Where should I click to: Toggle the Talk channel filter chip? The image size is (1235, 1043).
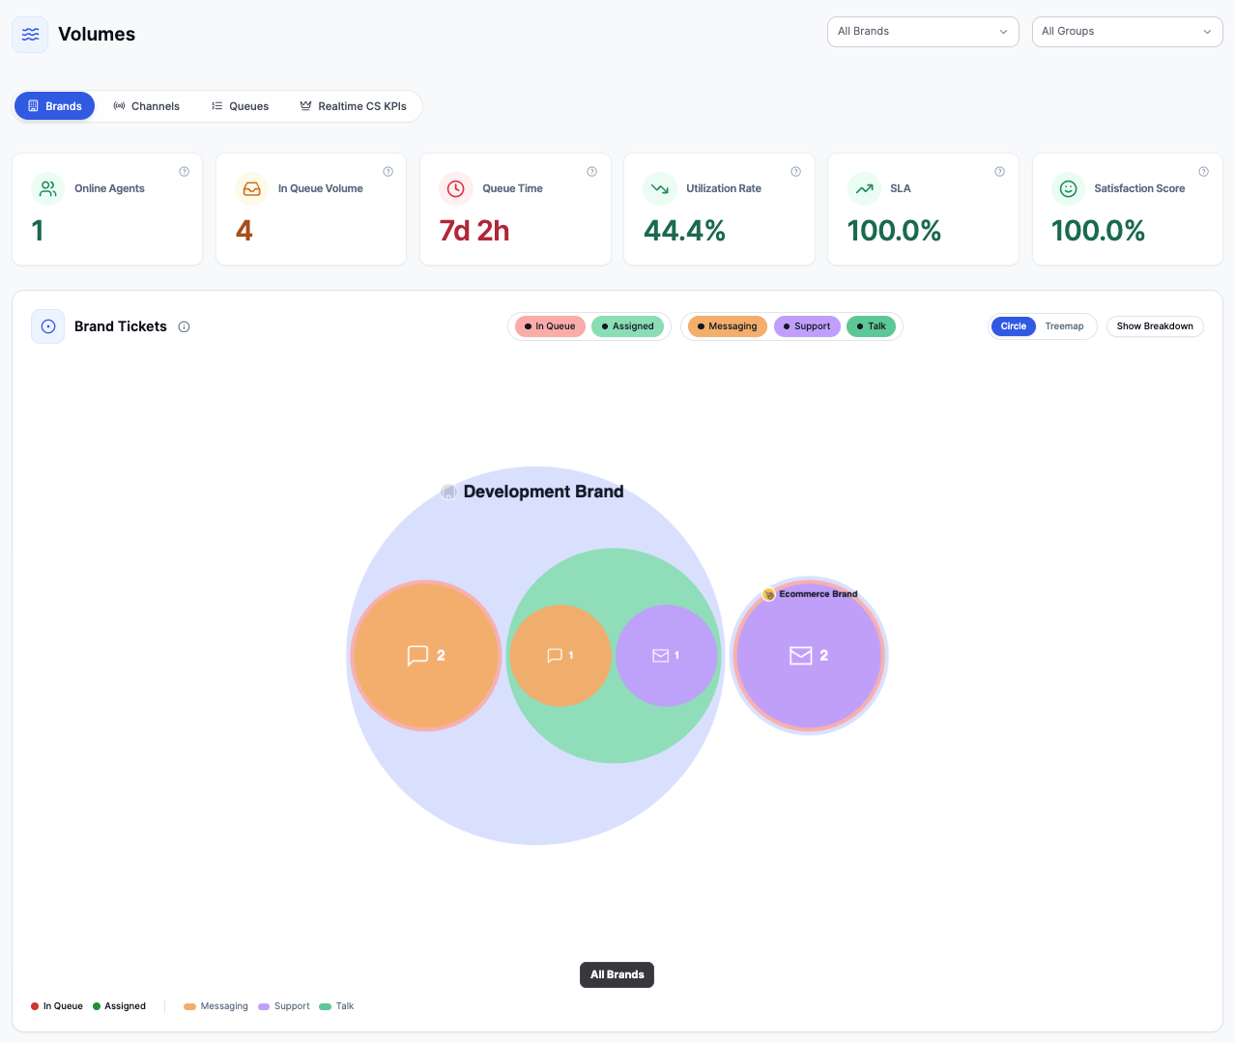pyautogui.click(x=871, y=326)
